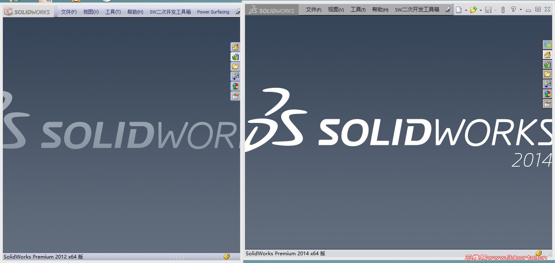
Task: Open SW二次开发工具箱 menu in 2012 window
Action: click(x=170, y=12)
